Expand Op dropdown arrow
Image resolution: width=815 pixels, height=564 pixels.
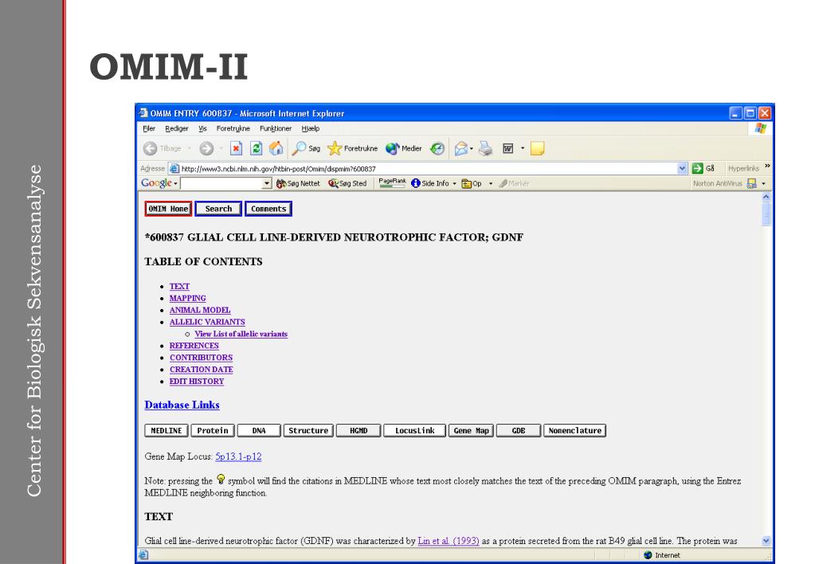(x=491, y=183)
